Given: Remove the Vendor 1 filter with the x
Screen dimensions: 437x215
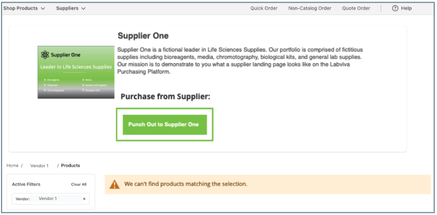Looking at the screenshot, I should point(84,199).
